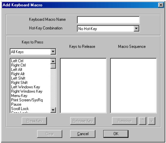Confirm the macro with OK button
The height and width of the screenshot is (143, 166).
[116, 134]
